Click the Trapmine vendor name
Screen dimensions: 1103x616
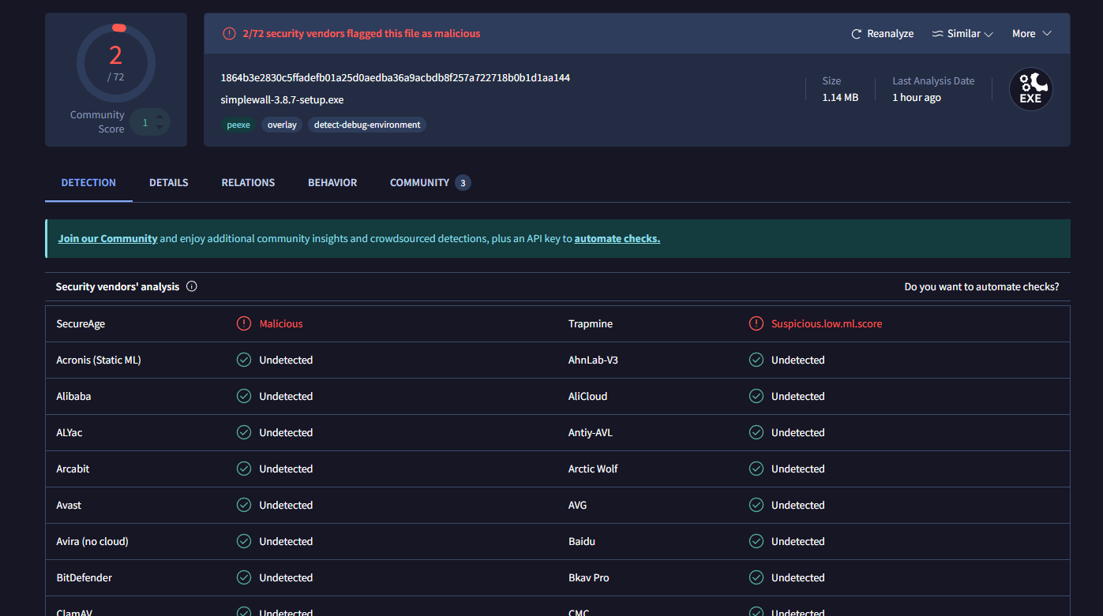[x=591, y=323]
